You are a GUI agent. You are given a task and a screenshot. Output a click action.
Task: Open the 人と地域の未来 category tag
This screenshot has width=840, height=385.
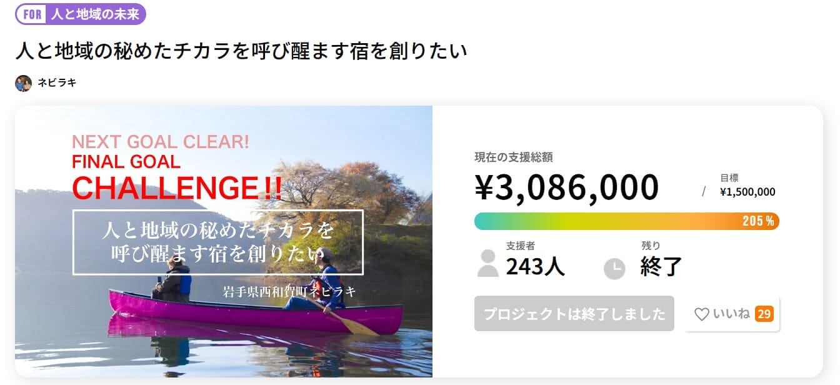95,14
